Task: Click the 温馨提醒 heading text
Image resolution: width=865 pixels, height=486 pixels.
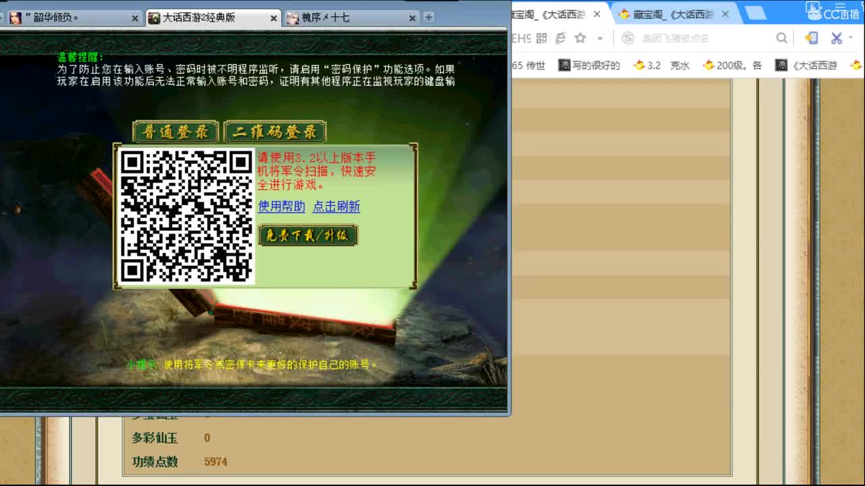Action: coord(81,57)
